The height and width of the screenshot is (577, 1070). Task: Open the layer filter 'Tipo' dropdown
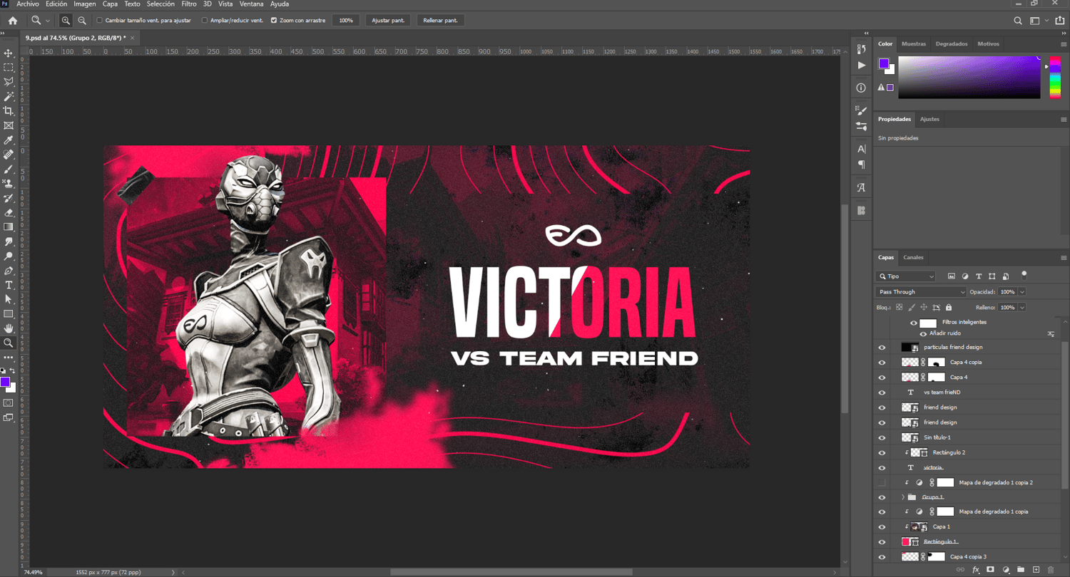(905, 276)
